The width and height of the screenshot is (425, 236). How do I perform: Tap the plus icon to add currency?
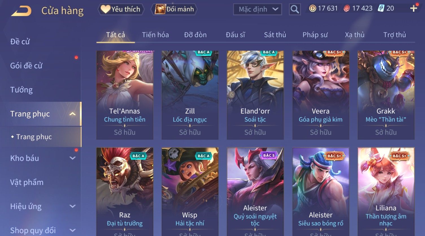(414, 8)
